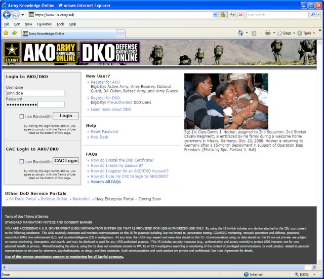
Task: Expand the Print options dropdown arrow
Action: 274,33
